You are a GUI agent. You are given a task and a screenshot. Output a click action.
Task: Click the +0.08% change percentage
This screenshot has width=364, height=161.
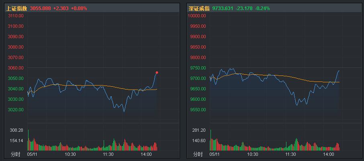(79, 8)
